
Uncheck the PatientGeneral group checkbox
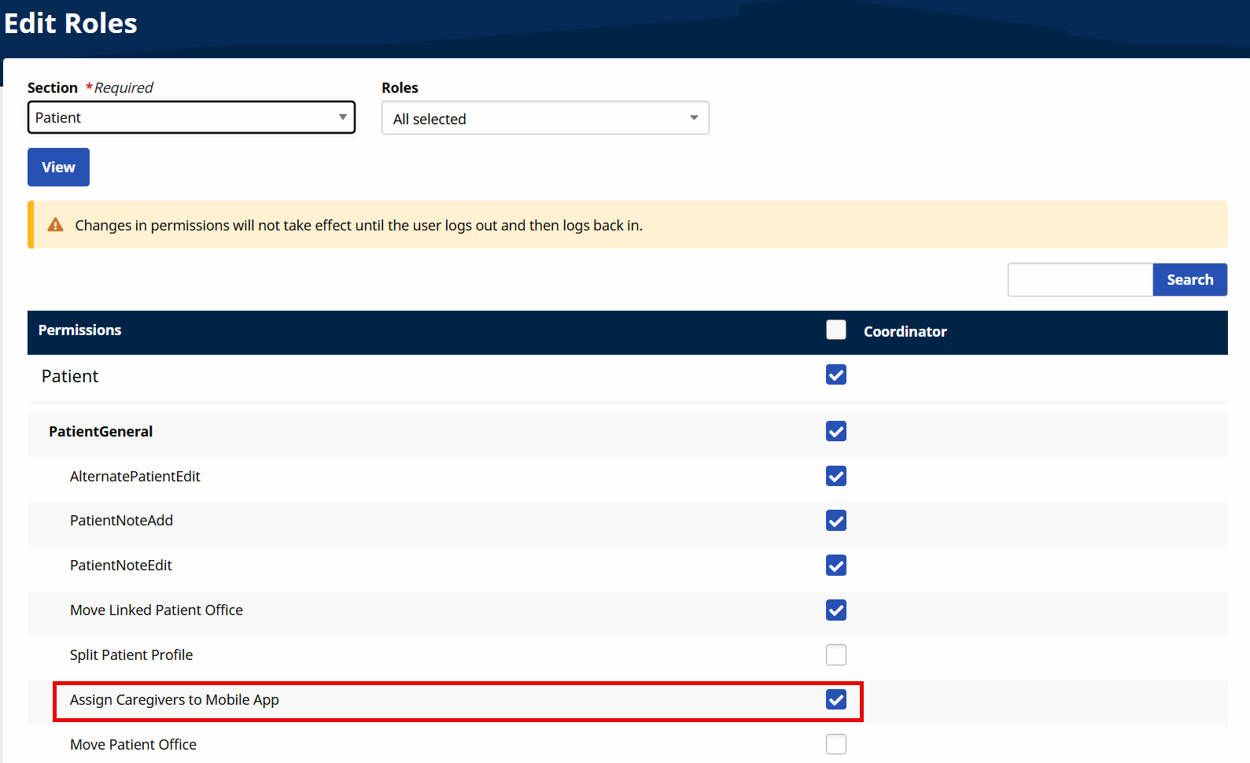(x=836, y=431)
